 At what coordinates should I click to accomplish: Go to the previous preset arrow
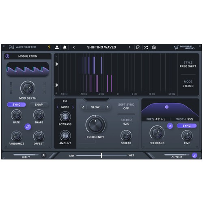pyautogui.click(x=74, y=48)
